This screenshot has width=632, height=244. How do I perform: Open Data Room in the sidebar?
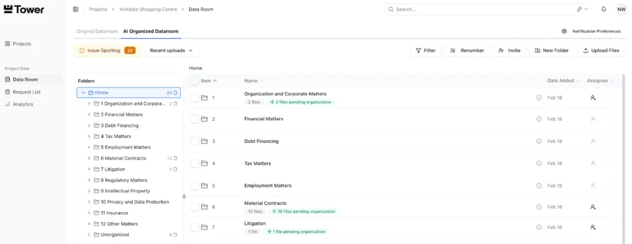(x=32, y=79)
